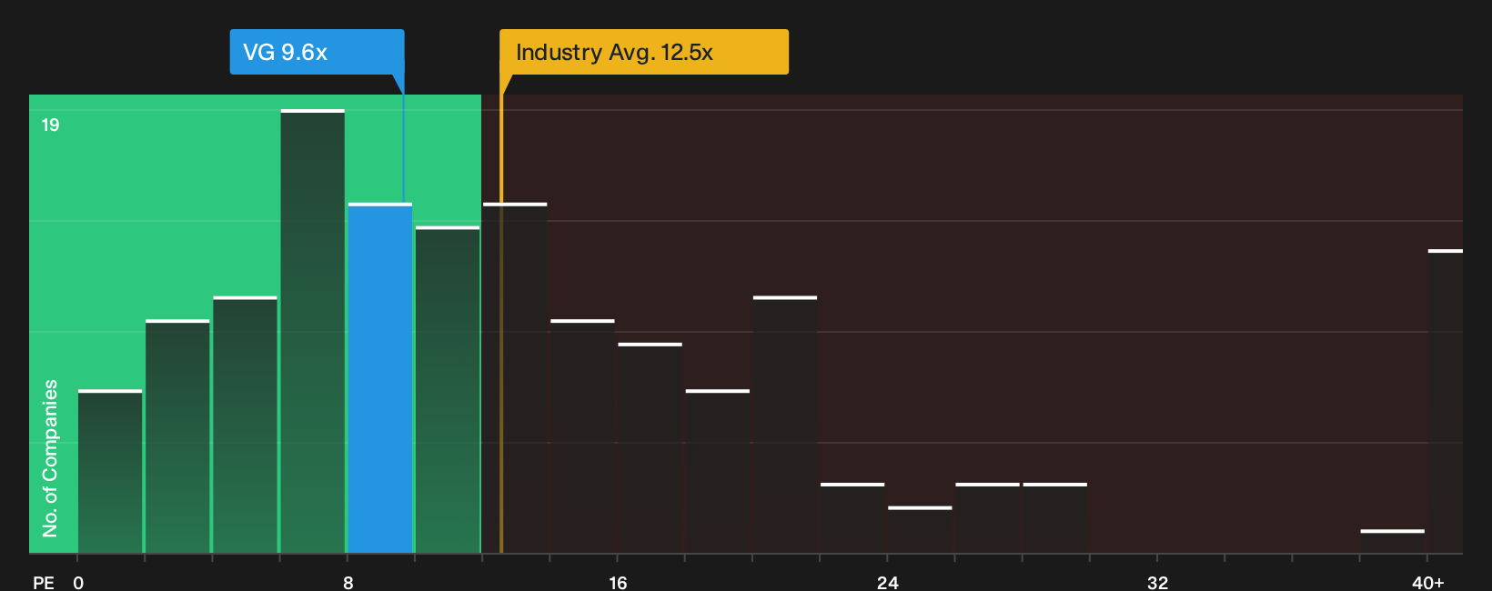1492x591 pixels.
Task: Click the tiny bar just before 40+
Action: (1392, 542)
